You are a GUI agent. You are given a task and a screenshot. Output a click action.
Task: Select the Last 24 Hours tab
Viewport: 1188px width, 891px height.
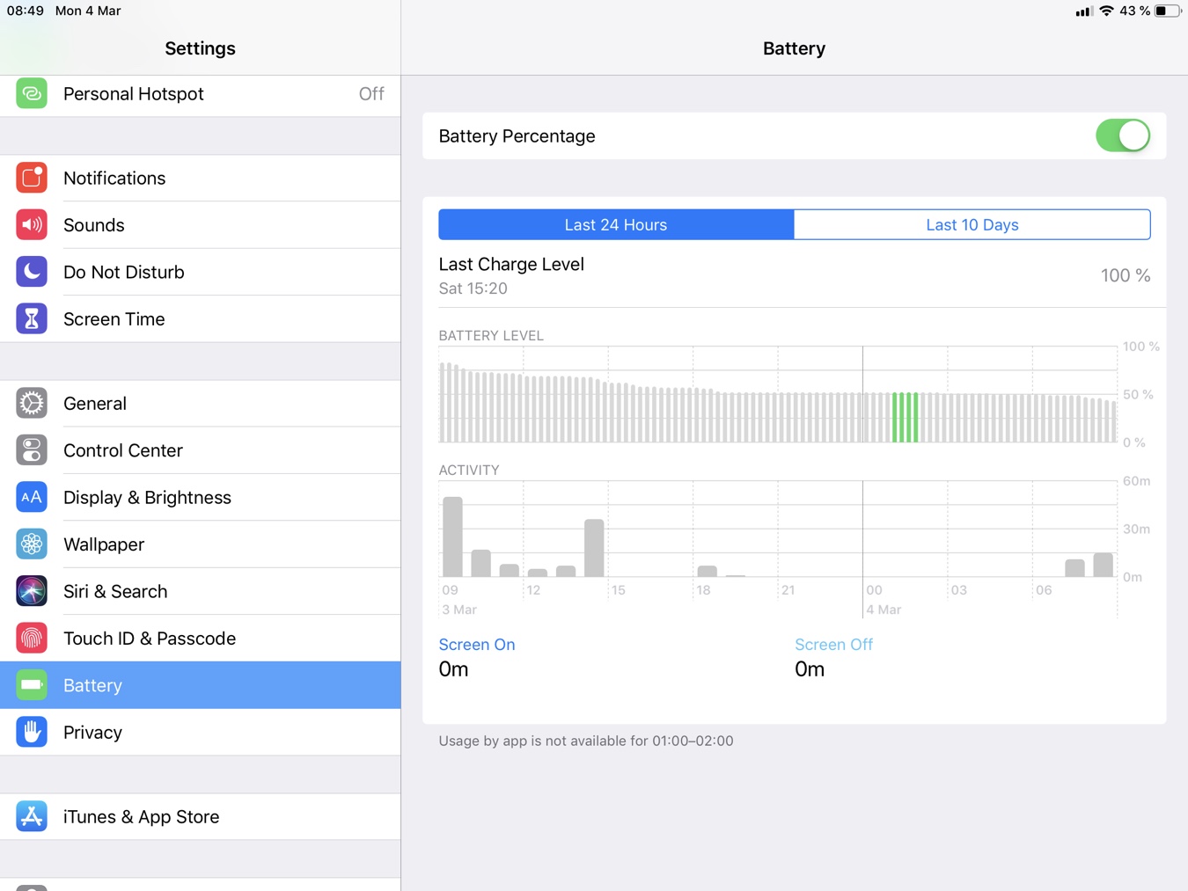[x=616, y=225]
